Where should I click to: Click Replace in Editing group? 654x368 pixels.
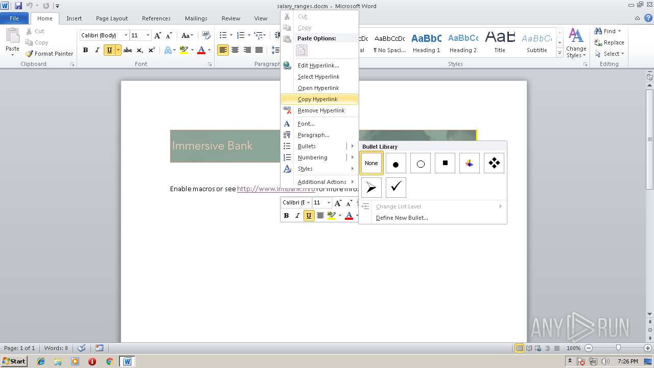(x=609, y=42)
